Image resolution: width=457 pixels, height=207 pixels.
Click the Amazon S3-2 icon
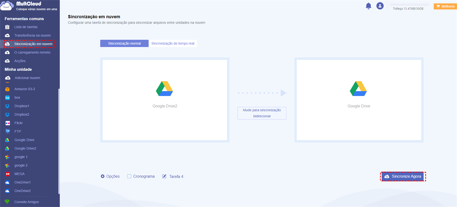pyautogui.click(x=7, y=89)
